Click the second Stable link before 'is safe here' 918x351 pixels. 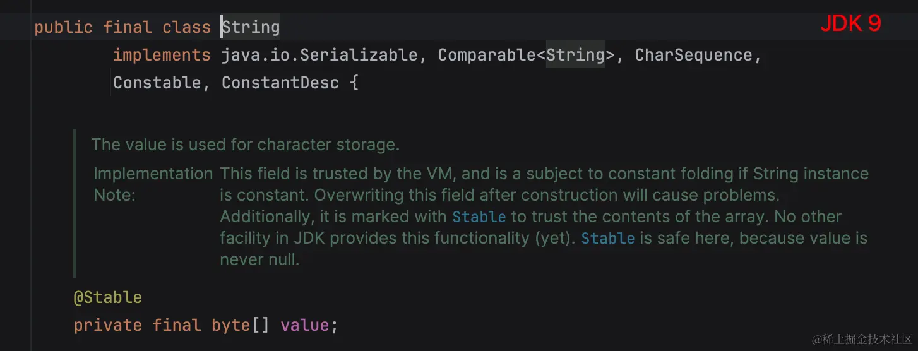(607, 239)
